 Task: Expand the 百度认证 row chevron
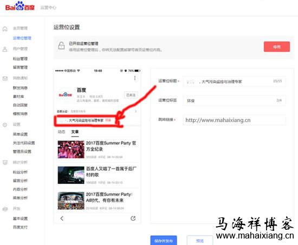coord(135,111)
